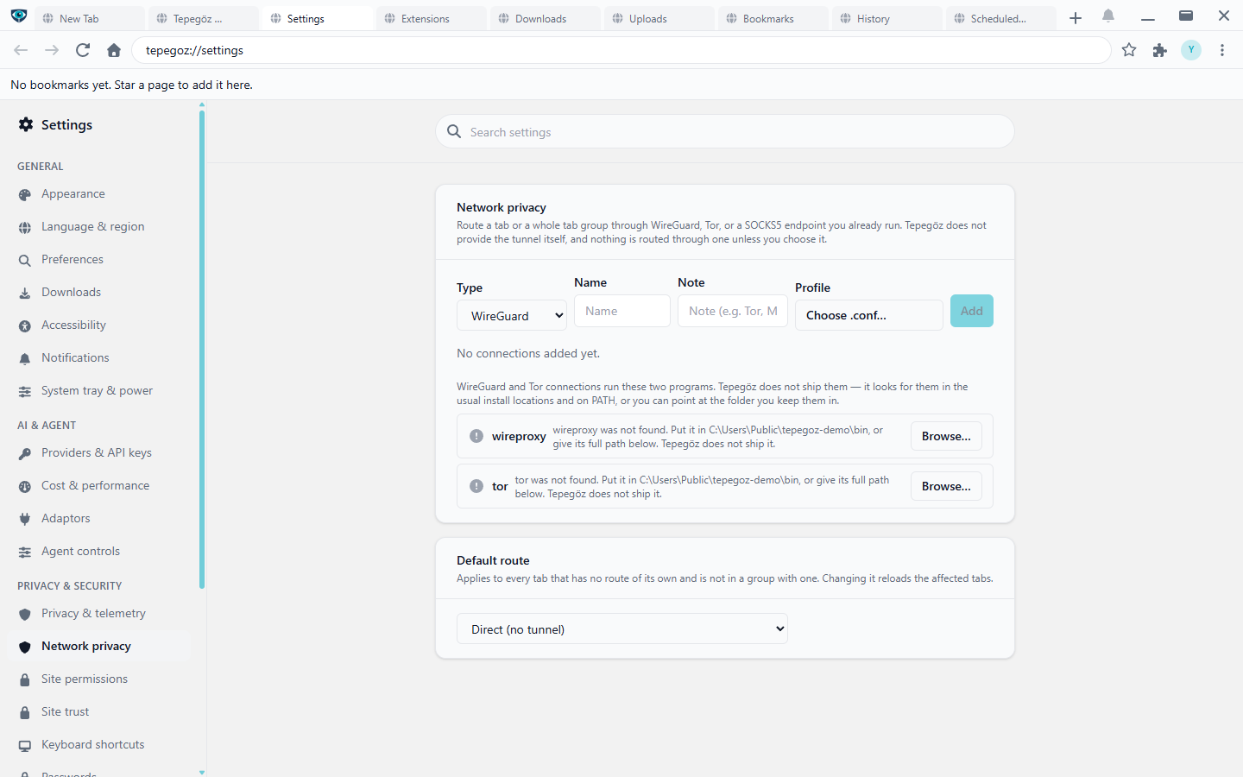Viewport: 1243px width, 777px height.
Task: Click the connection Note input
Action: (733, 311)
